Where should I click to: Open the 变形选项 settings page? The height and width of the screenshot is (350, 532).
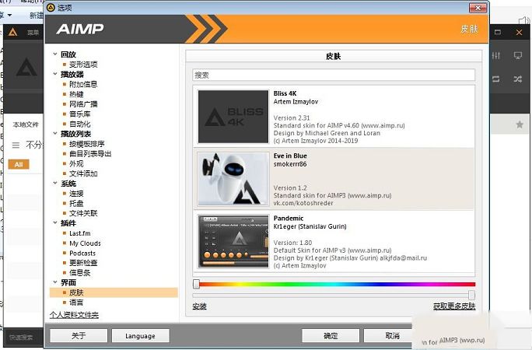point(83,64)
